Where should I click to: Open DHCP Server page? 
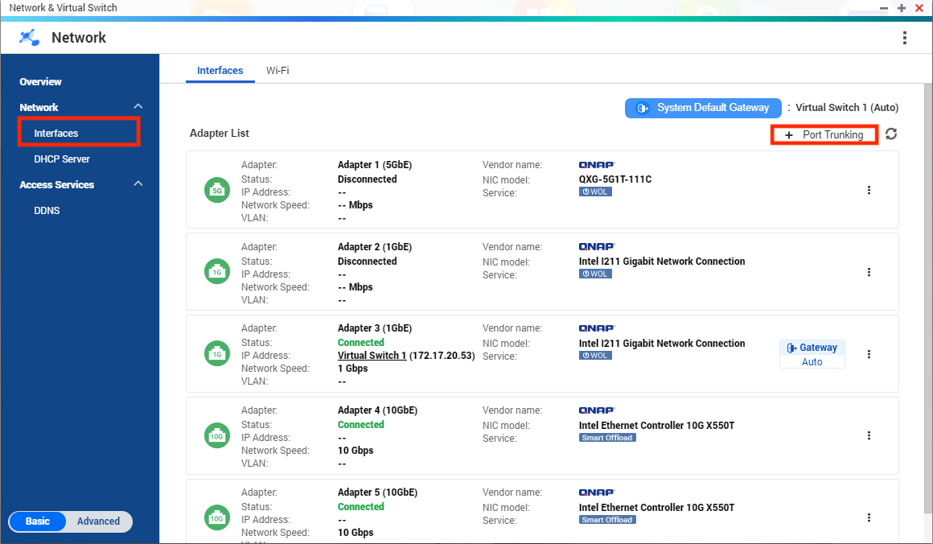62,159
